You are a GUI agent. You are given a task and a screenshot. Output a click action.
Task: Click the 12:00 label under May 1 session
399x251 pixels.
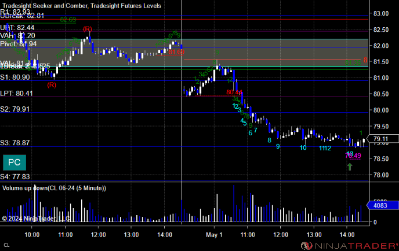coord(281,235)
